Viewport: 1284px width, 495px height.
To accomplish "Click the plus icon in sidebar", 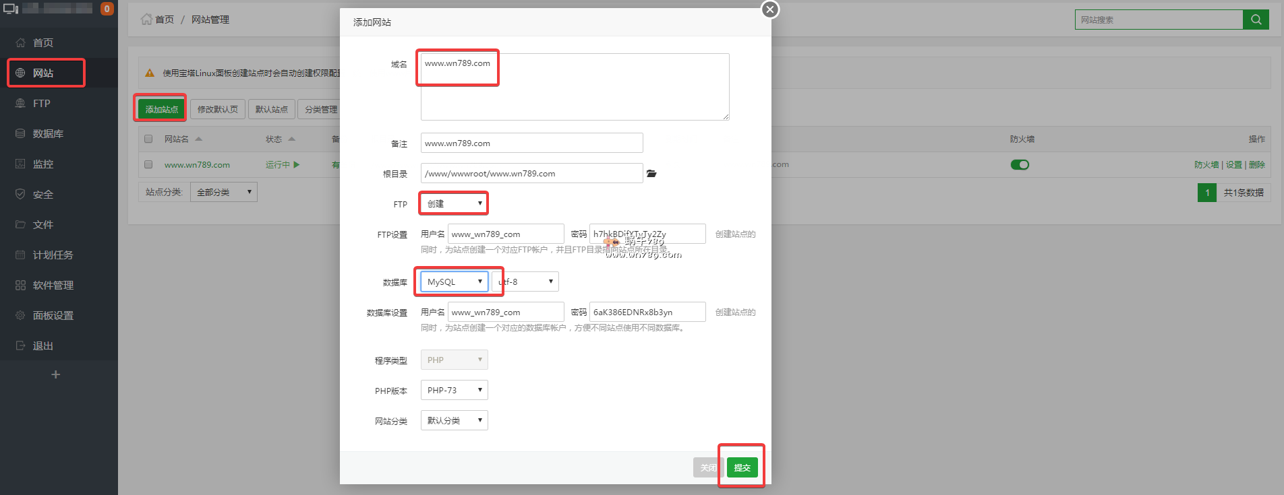I will point(56,374).
